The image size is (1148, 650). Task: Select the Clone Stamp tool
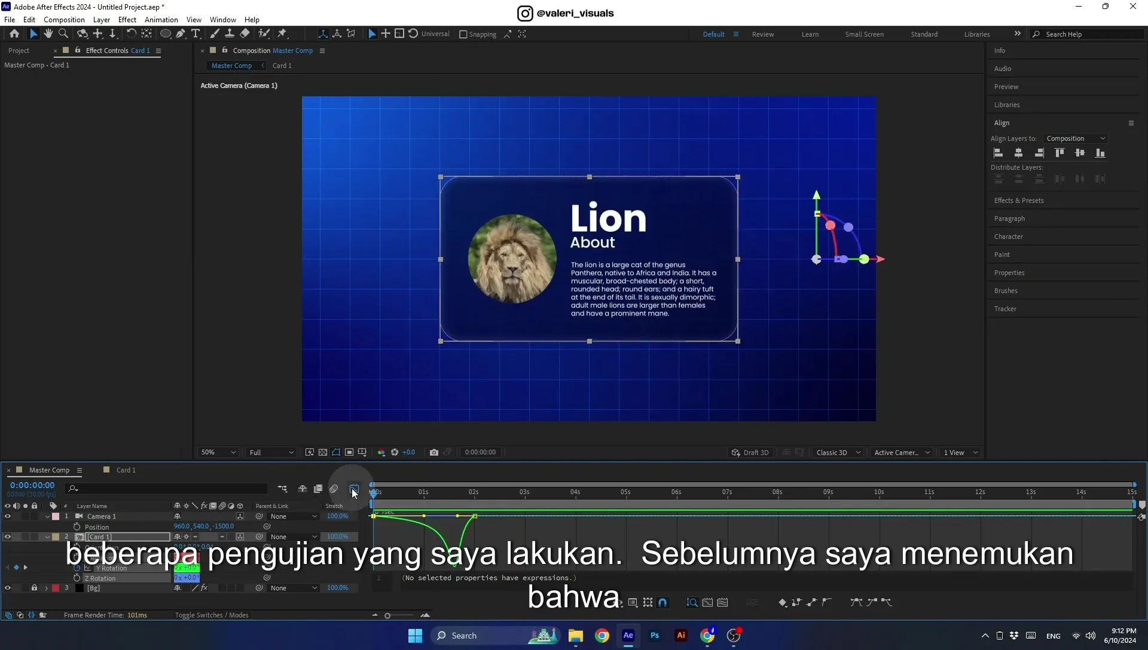pos(229,34)
